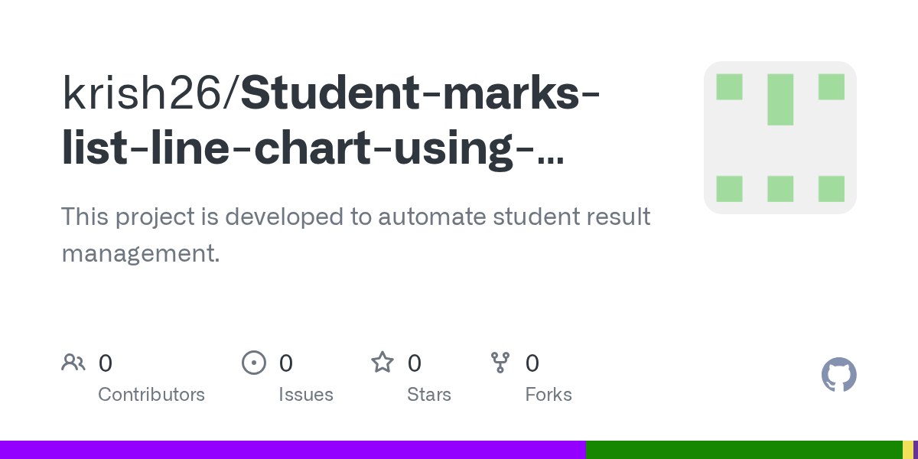Open the GitHub Octocat logo
This screenshot has height=459, width=918.
pos(839,375)
